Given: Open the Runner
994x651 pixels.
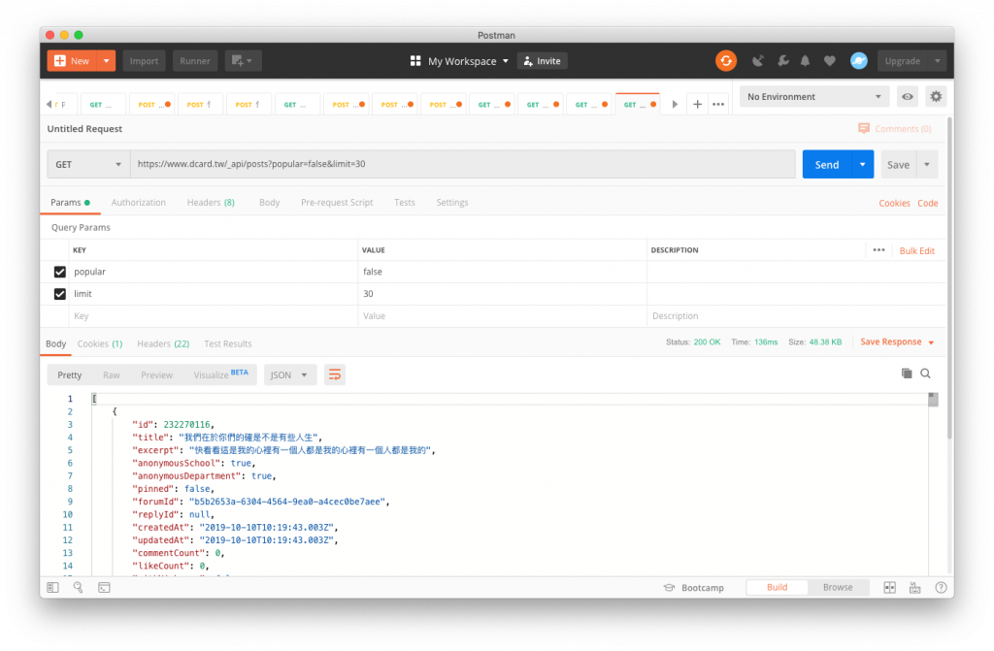Looking at the screenshot, I should pos(194,61).
